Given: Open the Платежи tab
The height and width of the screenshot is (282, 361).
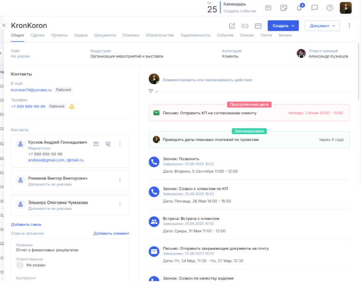Looking at the screenshot, I should click(132, 35).
